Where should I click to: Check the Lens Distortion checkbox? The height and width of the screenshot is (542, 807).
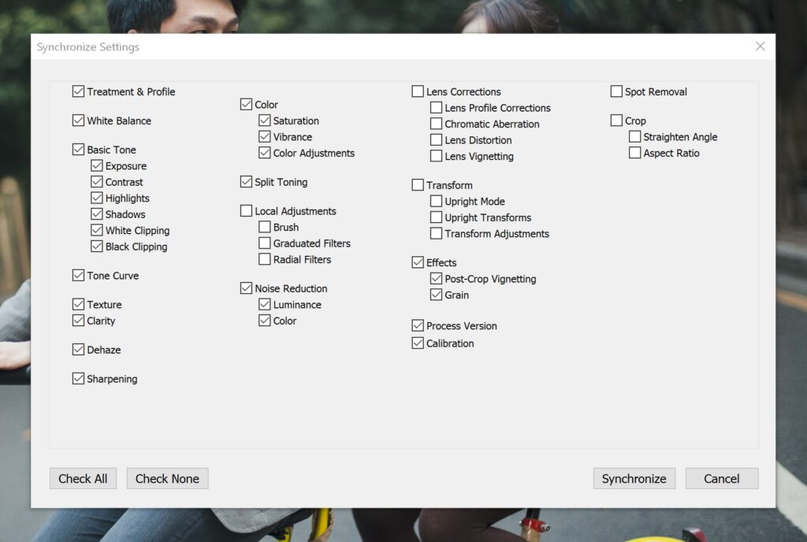tap(436, 140)
